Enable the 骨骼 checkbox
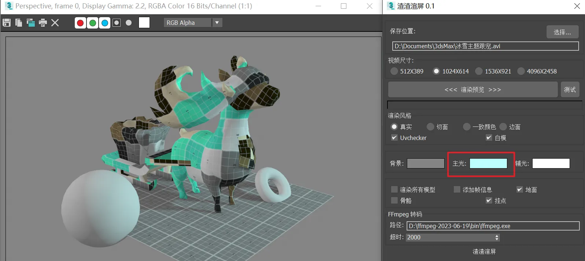 coord(394,200)
